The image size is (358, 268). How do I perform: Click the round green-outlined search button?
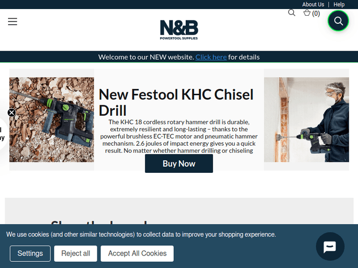click(338, 21)
